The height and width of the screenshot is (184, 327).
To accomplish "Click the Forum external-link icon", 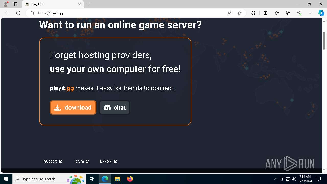I will [x=87, y=161].
